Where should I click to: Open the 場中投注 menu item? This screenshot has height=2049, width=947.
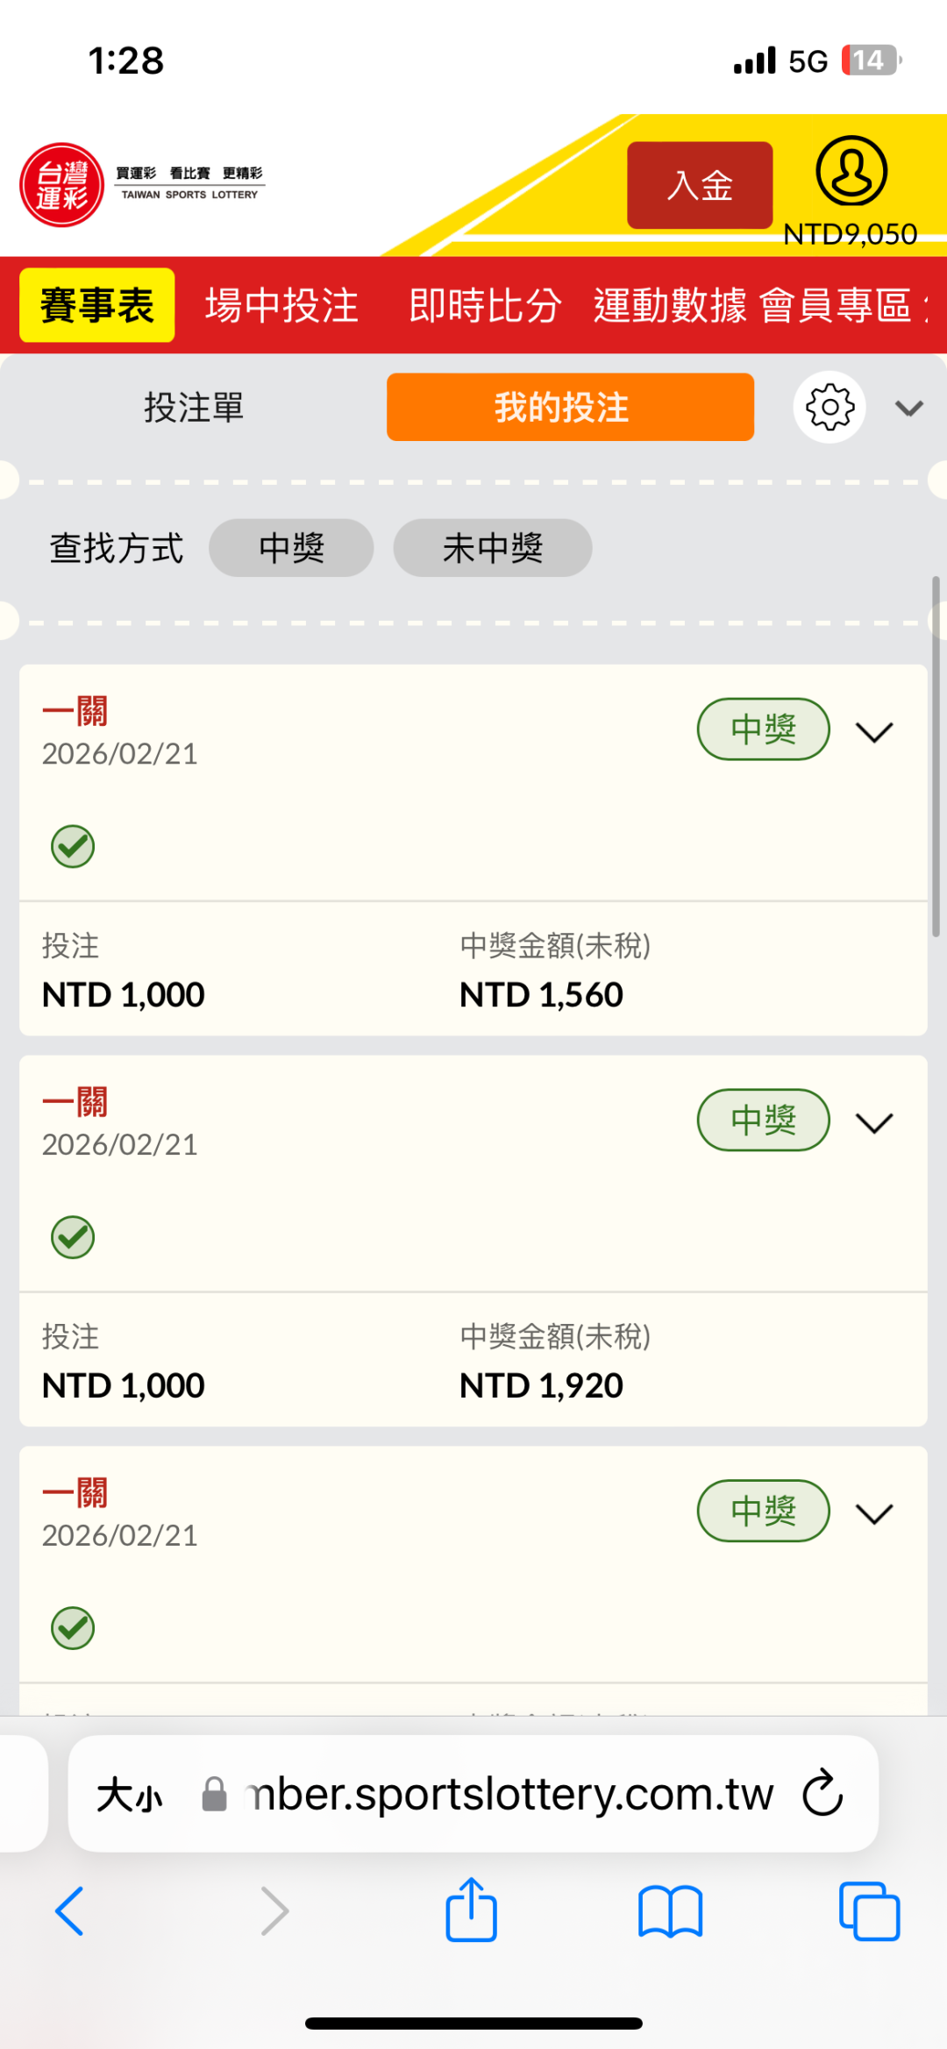pyautogui.click(x=281, y=305)
